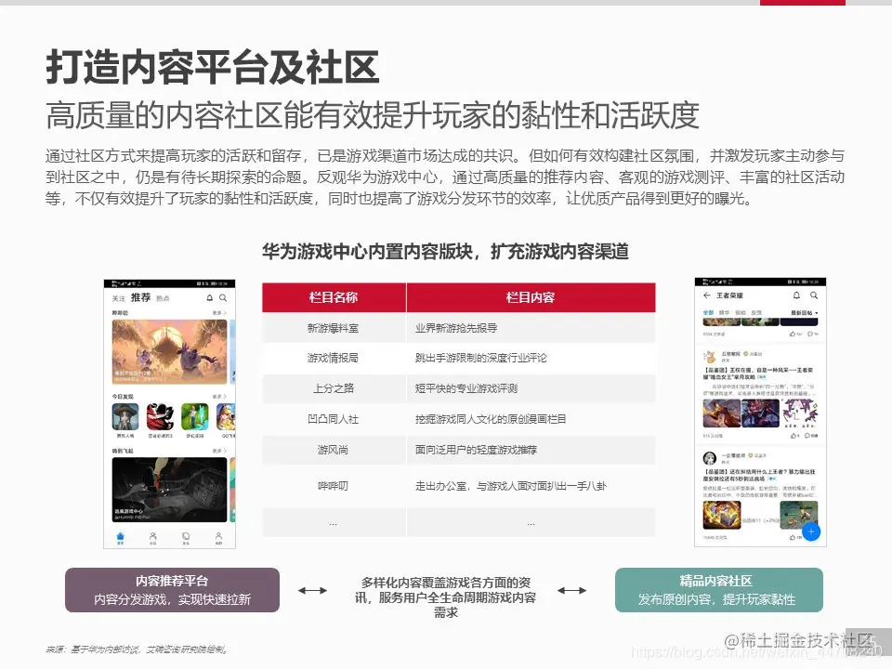This screenshot has width=892, height=669.
Task: Open the 最新回帖 sort dropdown
Action: pyautogui.click(x=801, y=313)
